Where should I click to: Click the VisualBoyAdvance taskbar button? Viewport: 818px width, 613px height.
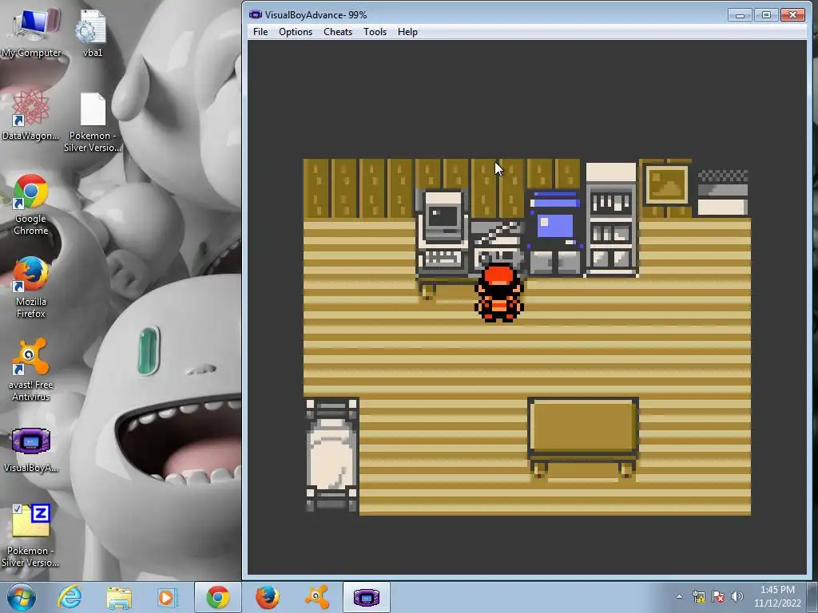click(366, 597)
